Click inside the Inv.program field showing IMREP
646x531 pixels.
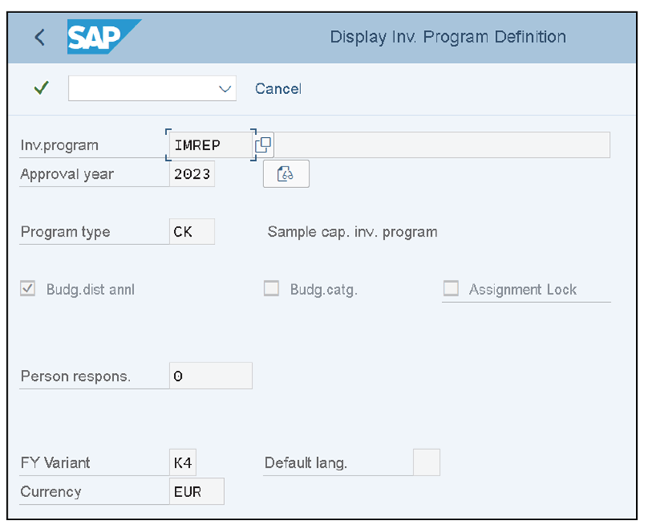[x=206, y=144]
